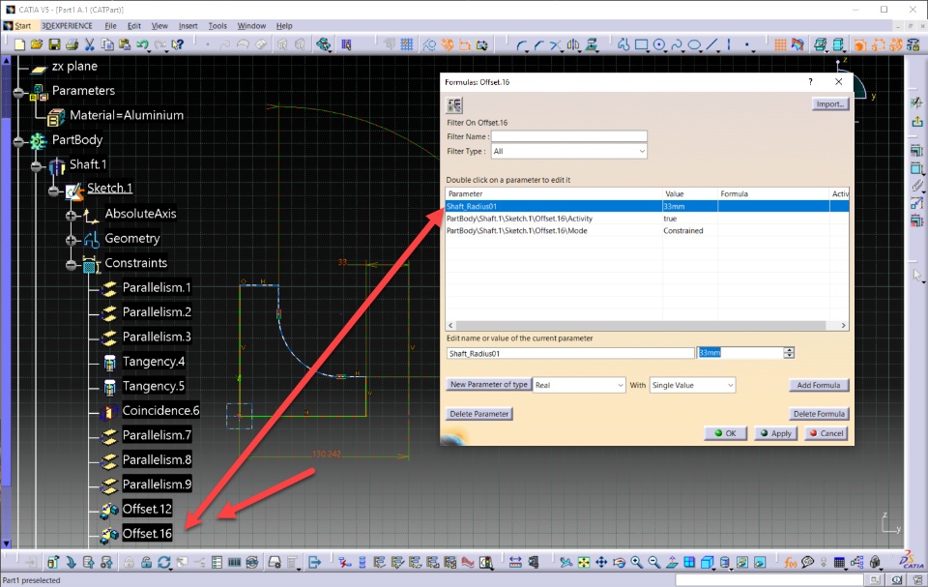Open the Window menu
This screenshot has height=587, width=928.
click(251, 26)
